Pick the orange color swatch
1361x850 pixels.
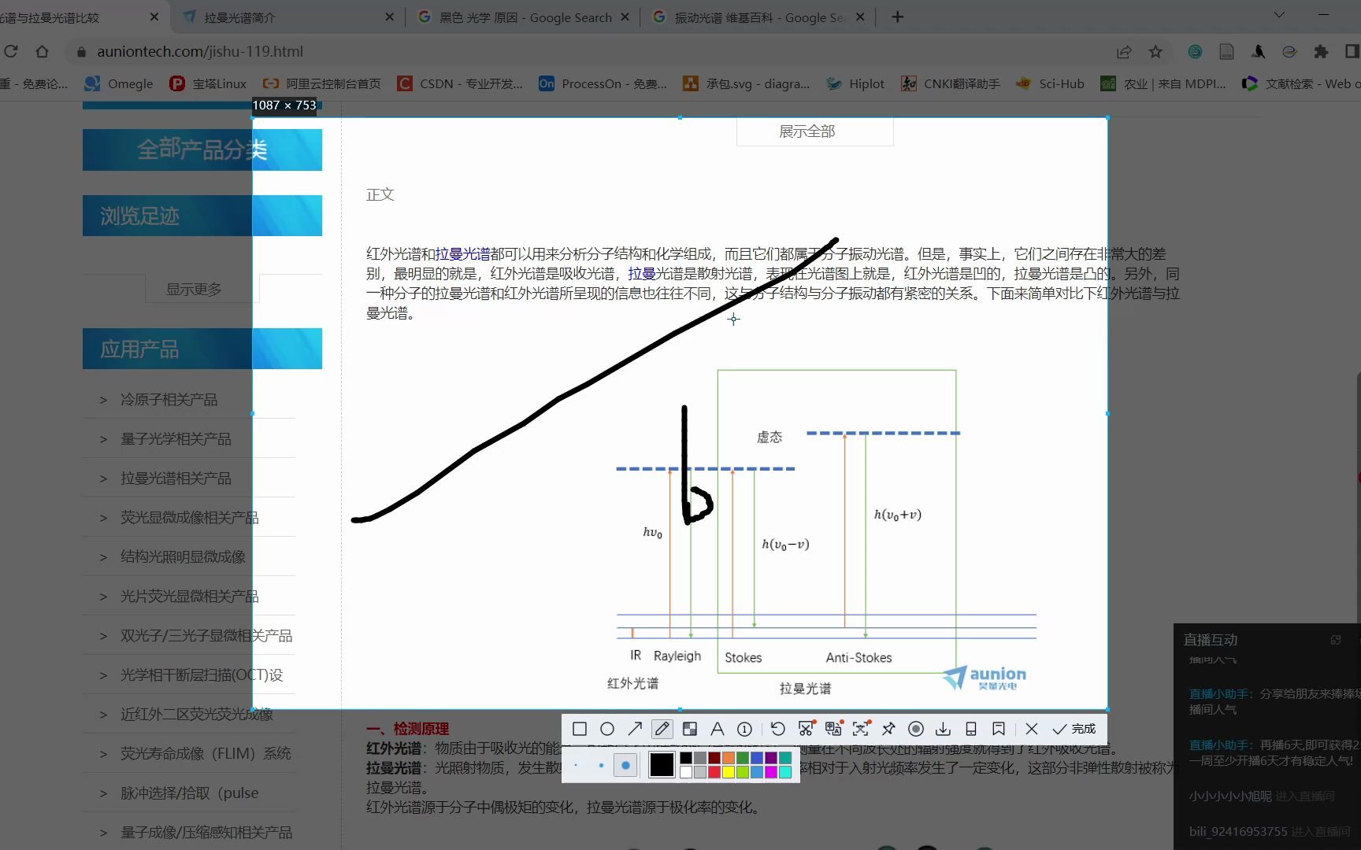coord(729,758)
